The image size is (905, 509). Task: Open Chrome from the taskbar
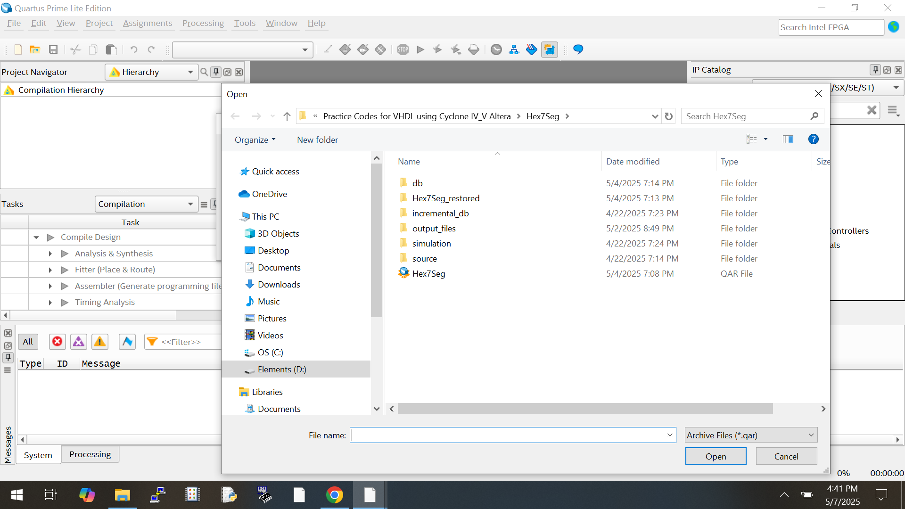(334, 495)
